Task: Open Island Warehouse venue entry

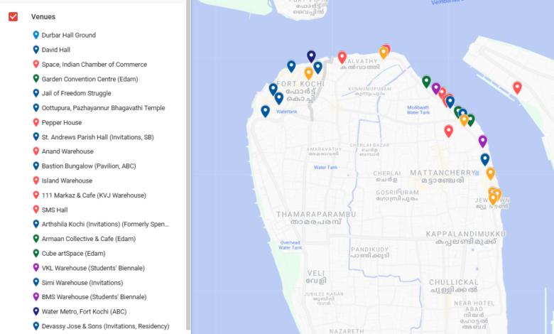Action: 67,181
